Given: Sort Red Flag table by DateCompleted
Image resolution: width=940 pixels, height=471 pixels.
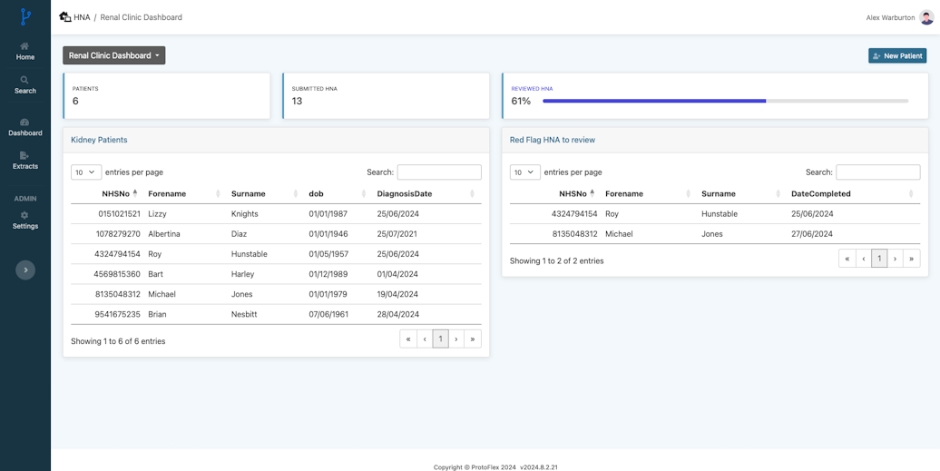Looking at the screenshot, I should tap(853, 193).
